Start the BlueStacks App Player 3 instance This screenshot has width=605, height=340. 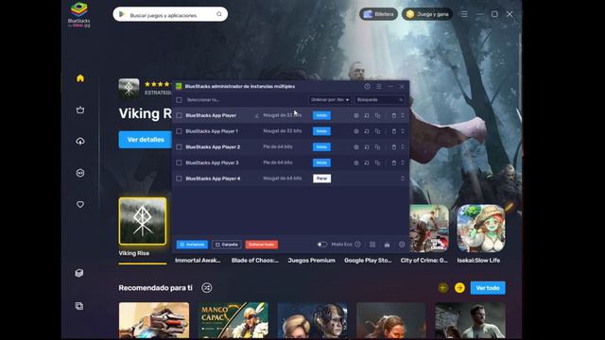click(321, 162)
